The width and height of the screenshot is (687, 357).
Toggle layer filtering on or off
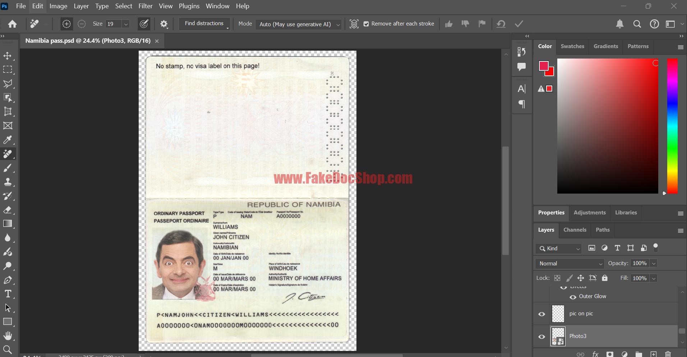point(656,247)
